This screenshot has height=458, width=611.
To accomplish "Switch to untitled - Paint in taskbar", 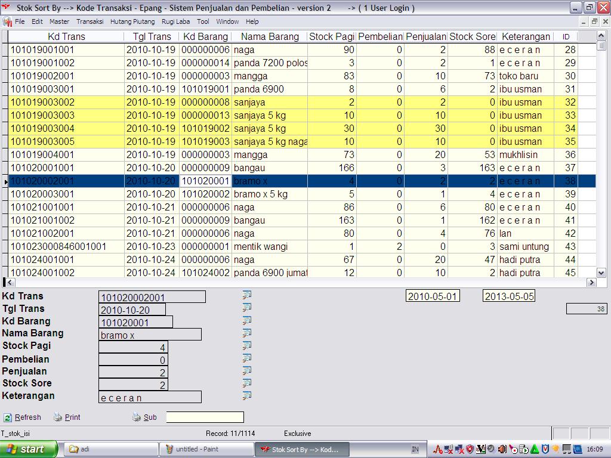I will [x=206, y=449].
